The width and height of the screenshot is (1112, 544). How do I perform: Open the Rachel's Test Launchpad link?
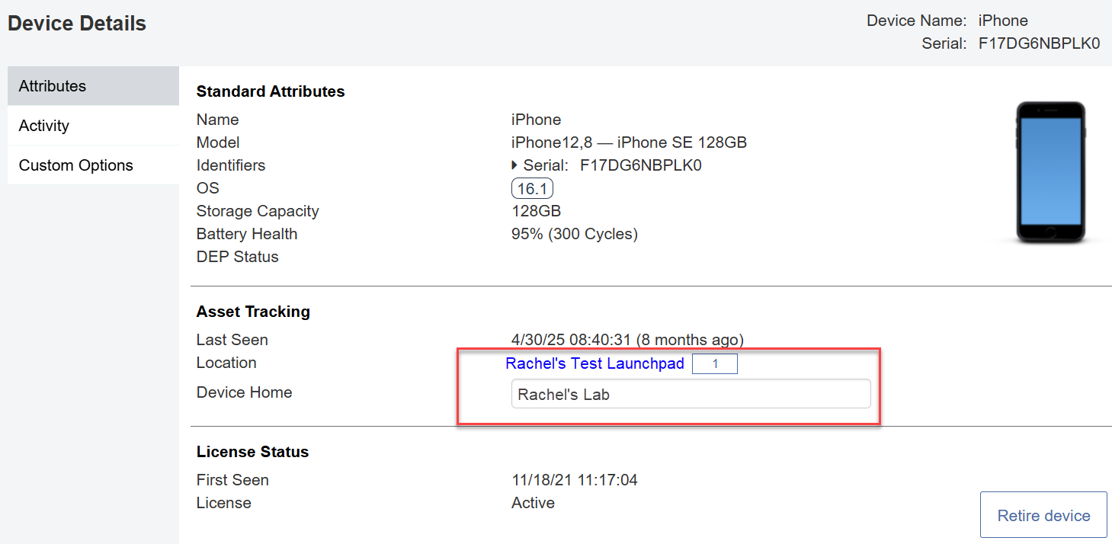(x=594, y=363)
